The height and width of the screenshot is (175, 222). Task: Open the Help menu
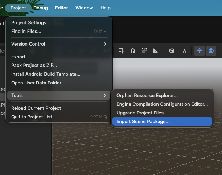(105, 8)
